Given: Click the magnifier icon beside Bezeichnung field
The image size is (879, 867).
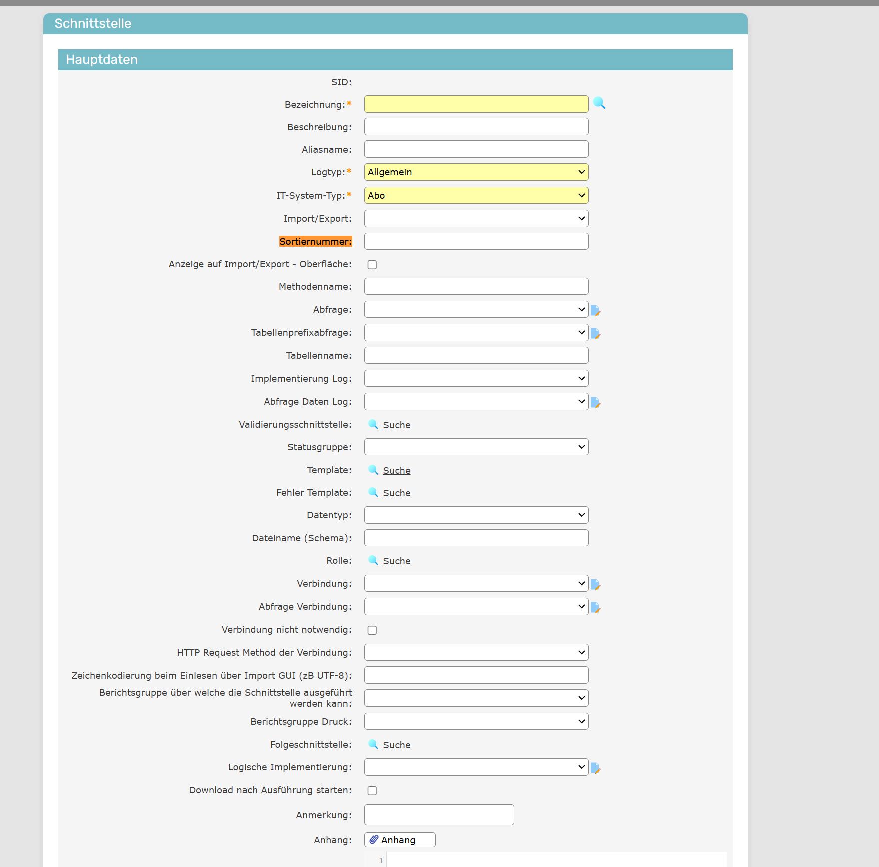Looking at the screenshot, I should pyautogui.click(x=599, y=103).
